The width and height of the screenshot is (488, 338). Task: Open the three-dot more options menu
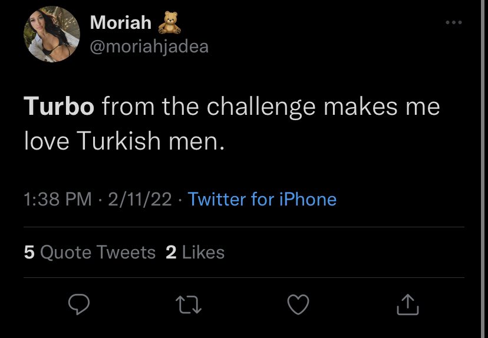point(453,22)
